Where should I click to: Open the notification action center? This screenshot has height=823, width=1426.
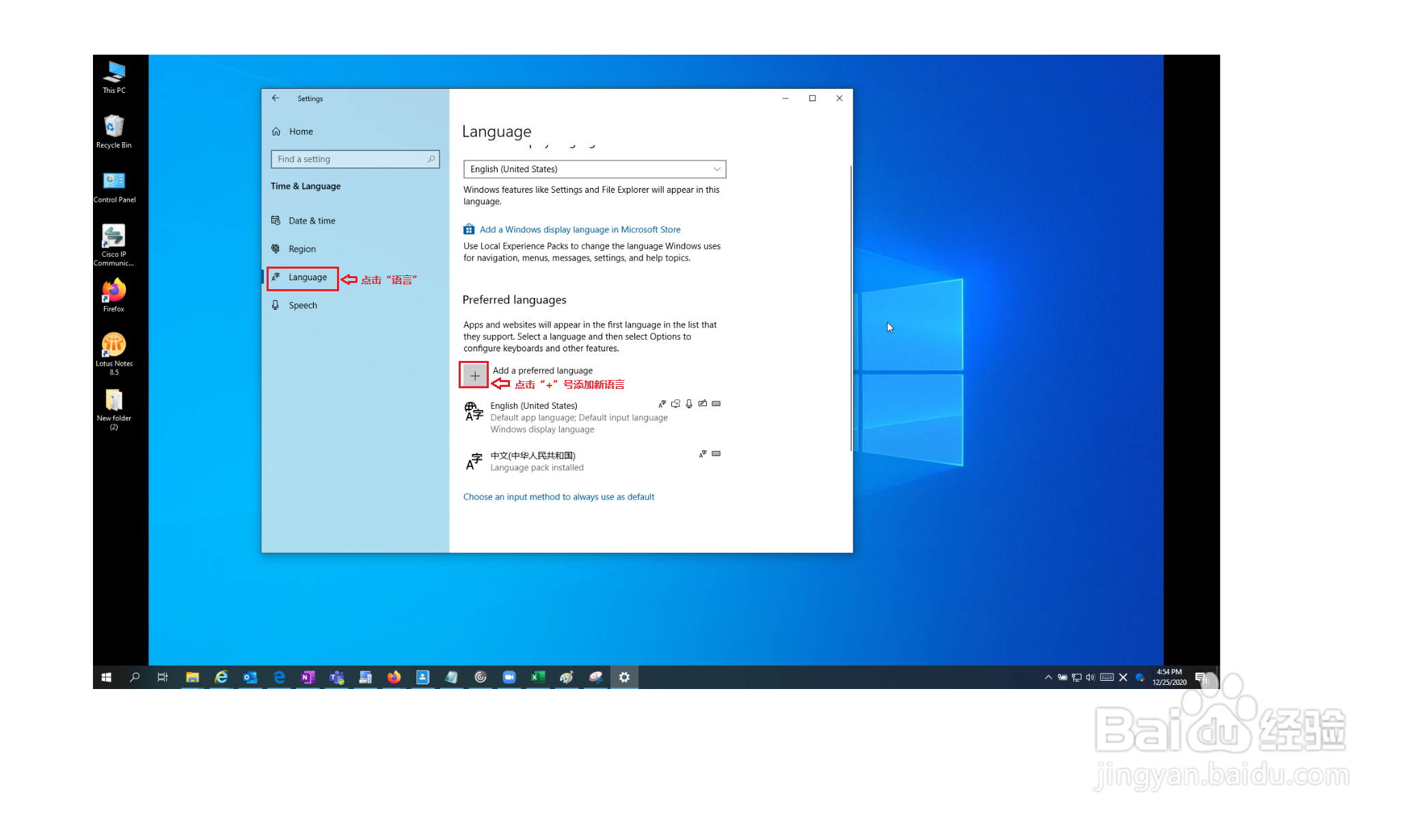(1200, 677)
